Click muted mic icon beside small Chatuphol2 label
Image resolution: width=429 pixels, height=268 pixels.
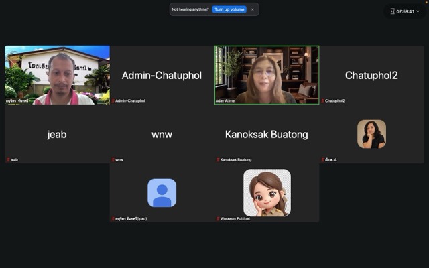click(323, 101)
